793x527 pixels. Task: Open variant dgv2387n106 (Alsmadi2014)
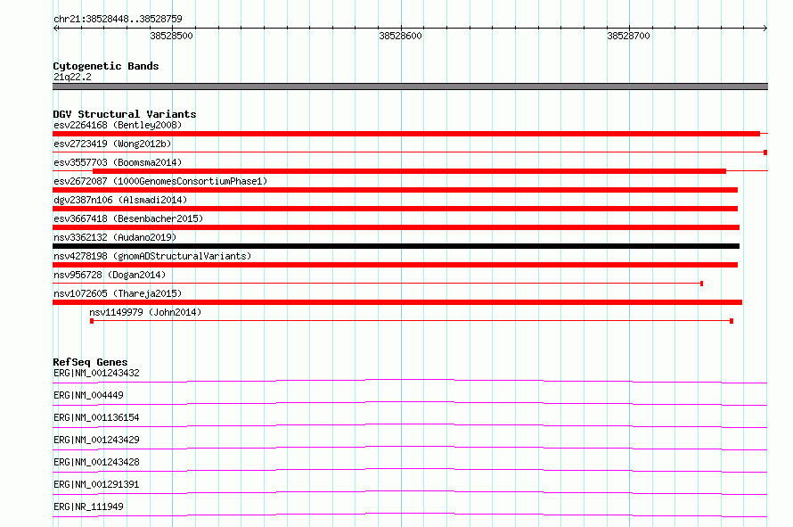click(x=120, y=200)
